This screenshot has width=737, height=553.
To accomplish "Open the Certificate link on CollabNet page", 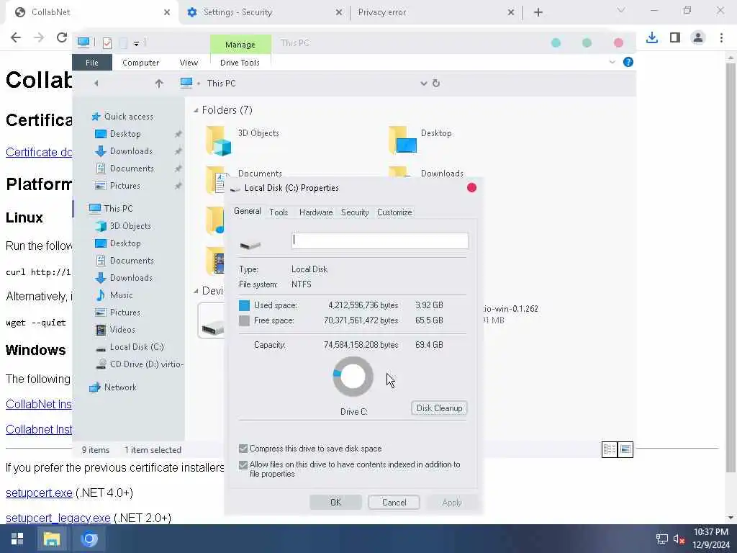I will (x=39, y=153).
